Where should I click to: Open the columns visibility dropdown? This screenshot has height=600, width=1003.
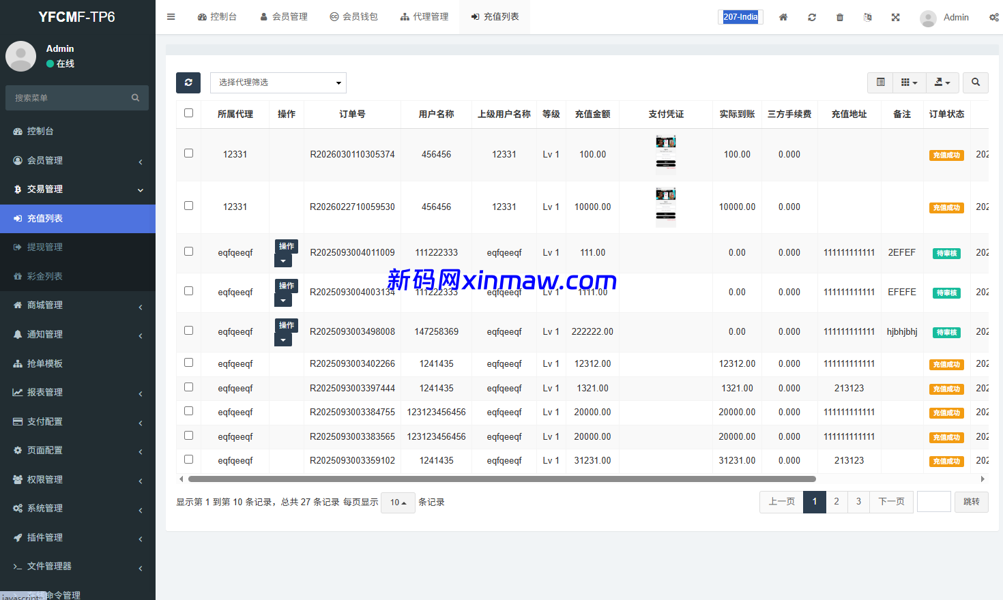(909, 82)
